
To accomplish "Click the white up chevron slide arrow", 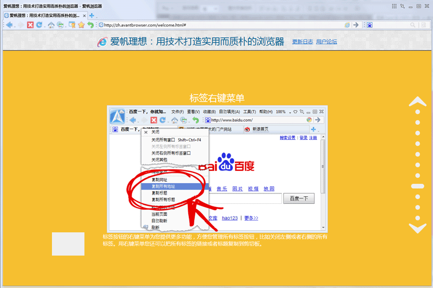I will pyautogui.click(x=417, y=102).
